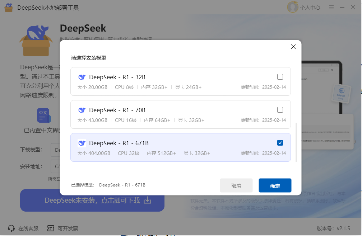
Task: Check the DeepSeek - R1 - 70B checkbox
Action: point(280,110)
